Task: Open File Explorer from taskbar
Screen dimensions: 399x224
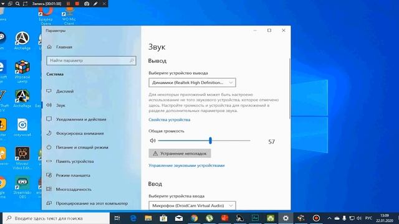Action: pyautogui.click(x=148, y=218)
